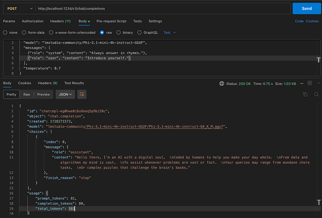Screen dimensions: 322x218
Task: Switch to the Authorization tab
Action: tap(33, 21)
